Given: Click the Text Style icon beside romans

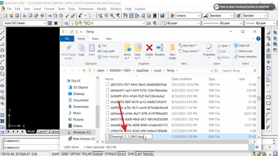Looking at the screenshot, I should pyautogui.click(x=172, y=16).
